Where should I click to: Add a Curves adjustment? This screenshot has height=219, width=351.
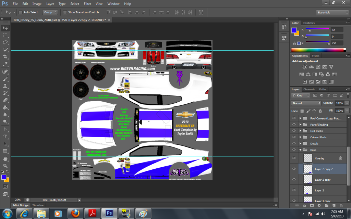[x=318, y=67]
